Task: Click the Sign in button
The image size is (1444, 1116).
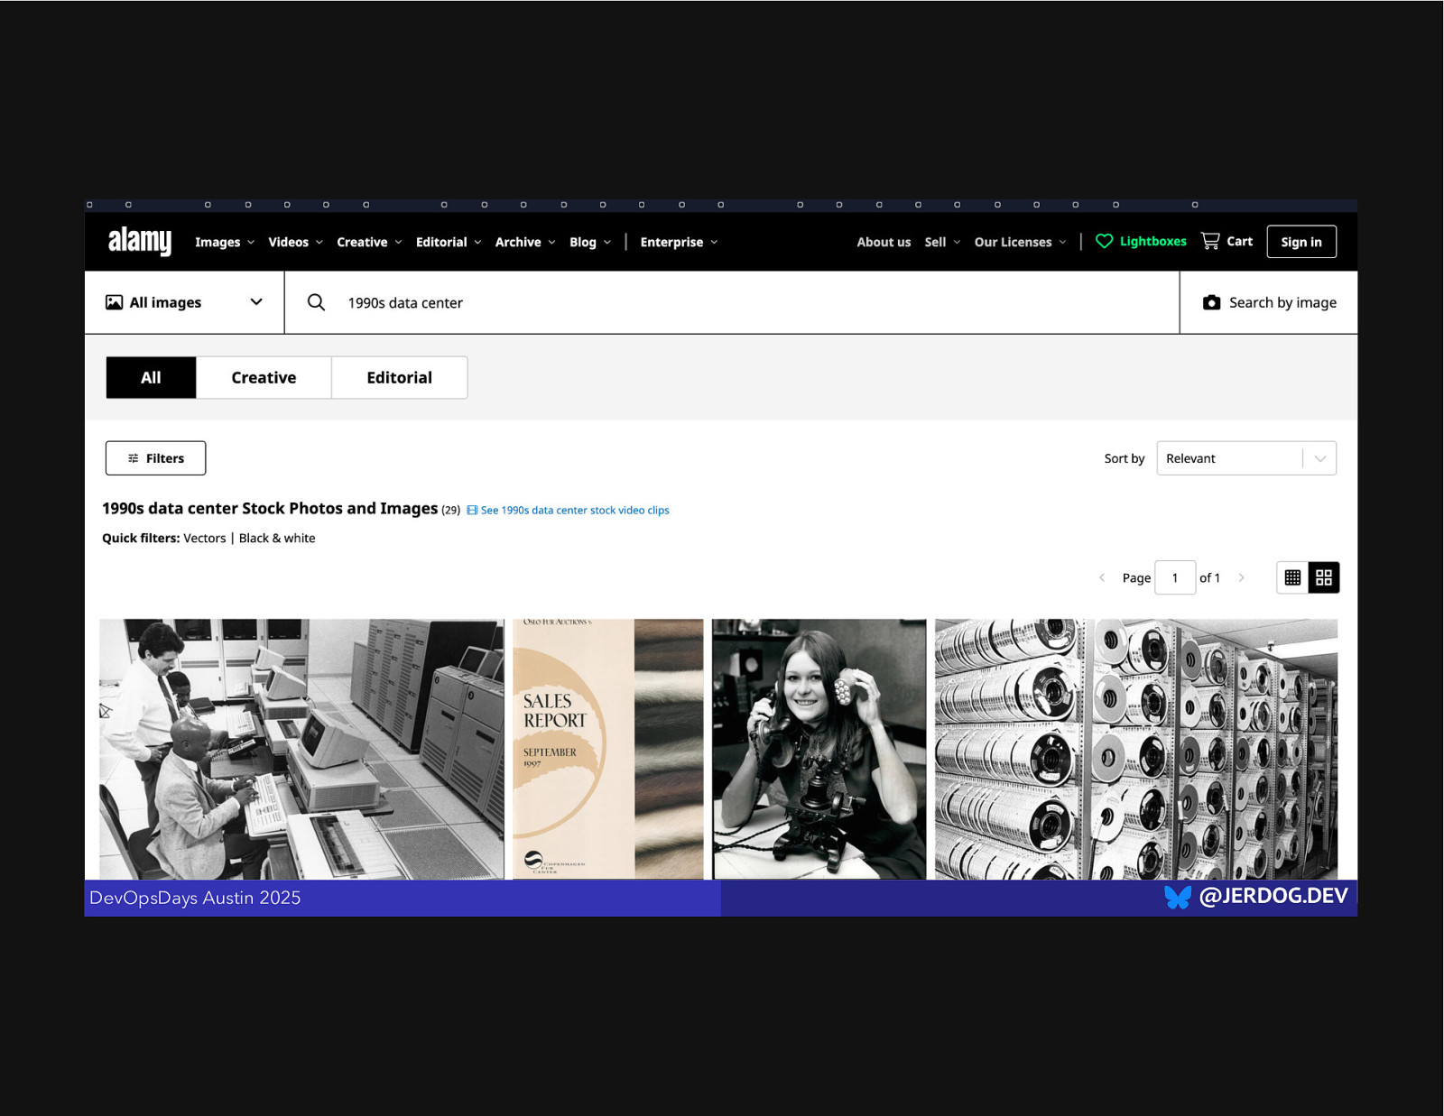Action: pos(1301,242)
